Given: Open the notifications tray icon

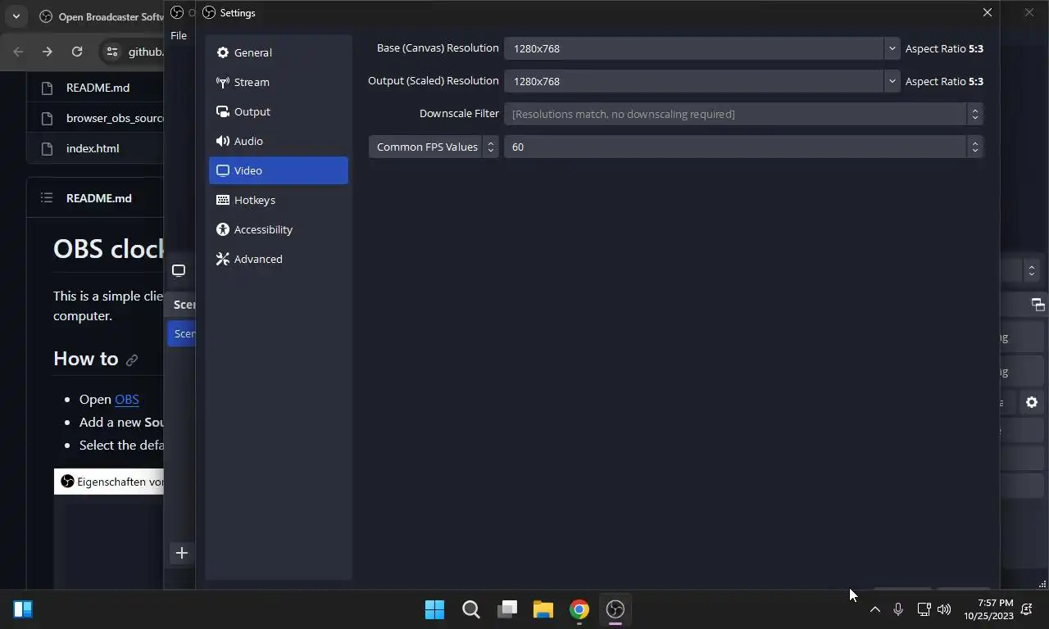Looking at the screenshot, I should coord(1027,609).
